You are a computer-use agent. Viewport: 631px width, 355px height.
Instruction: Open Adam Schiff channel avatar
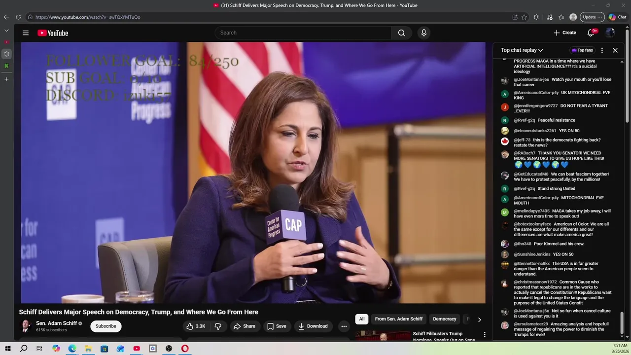[x=26, y=326]
